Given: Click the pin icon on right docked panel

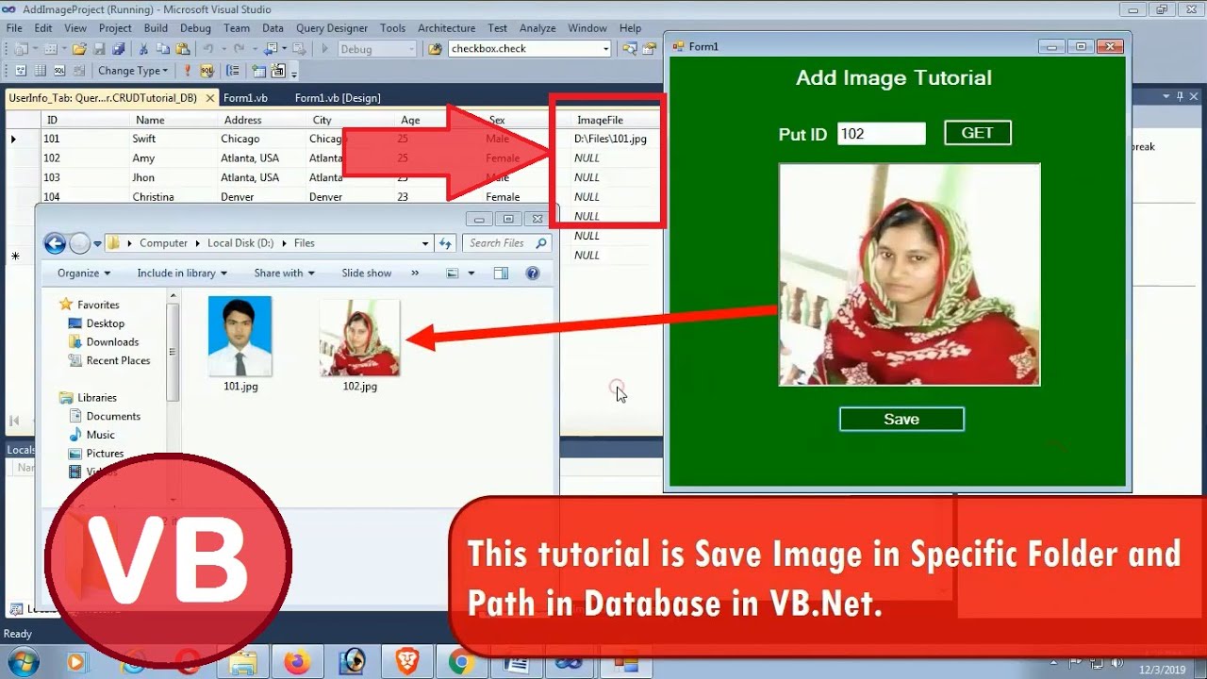Looking at the screenshot, I should click(x=1180, y=96).
